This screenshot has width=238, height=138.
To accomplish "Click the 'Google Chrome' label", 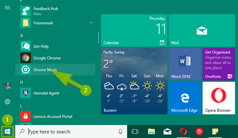I will click(47, 58).
